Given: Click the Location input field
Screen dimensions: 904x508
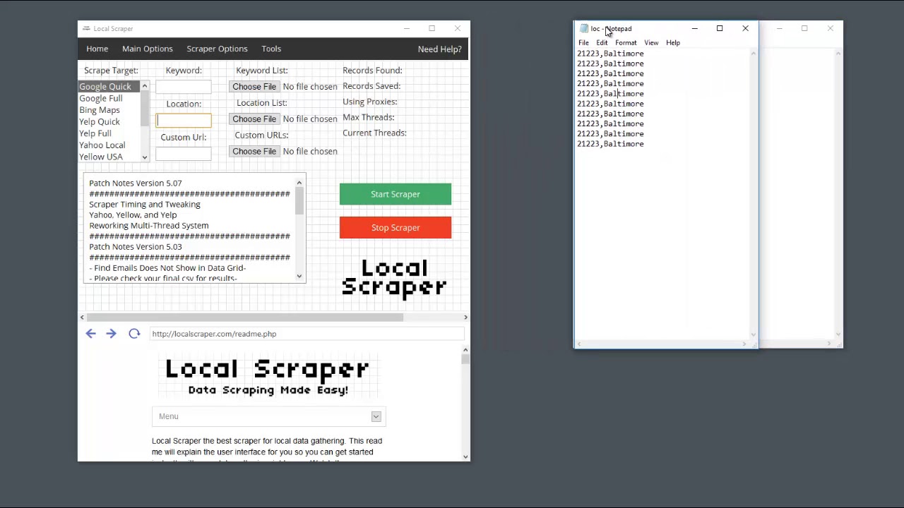Looking at the screenshot, I should coord(184,120).
